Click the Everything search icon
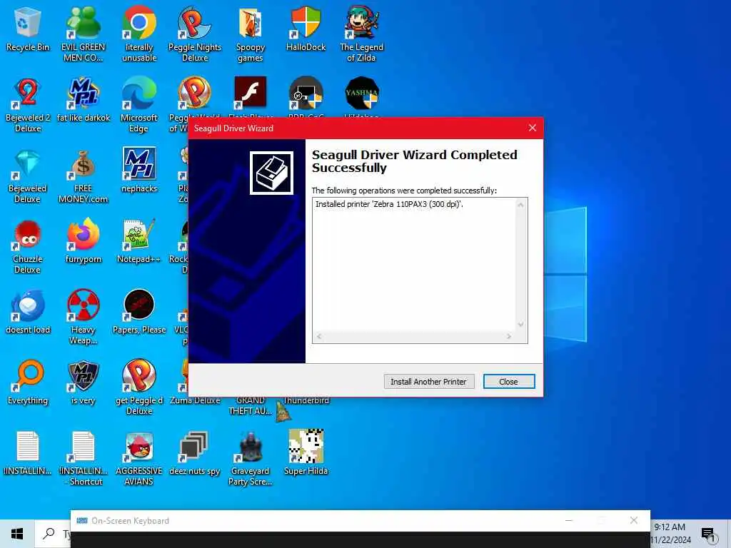The image size is (731, 548). coord(28,382)
